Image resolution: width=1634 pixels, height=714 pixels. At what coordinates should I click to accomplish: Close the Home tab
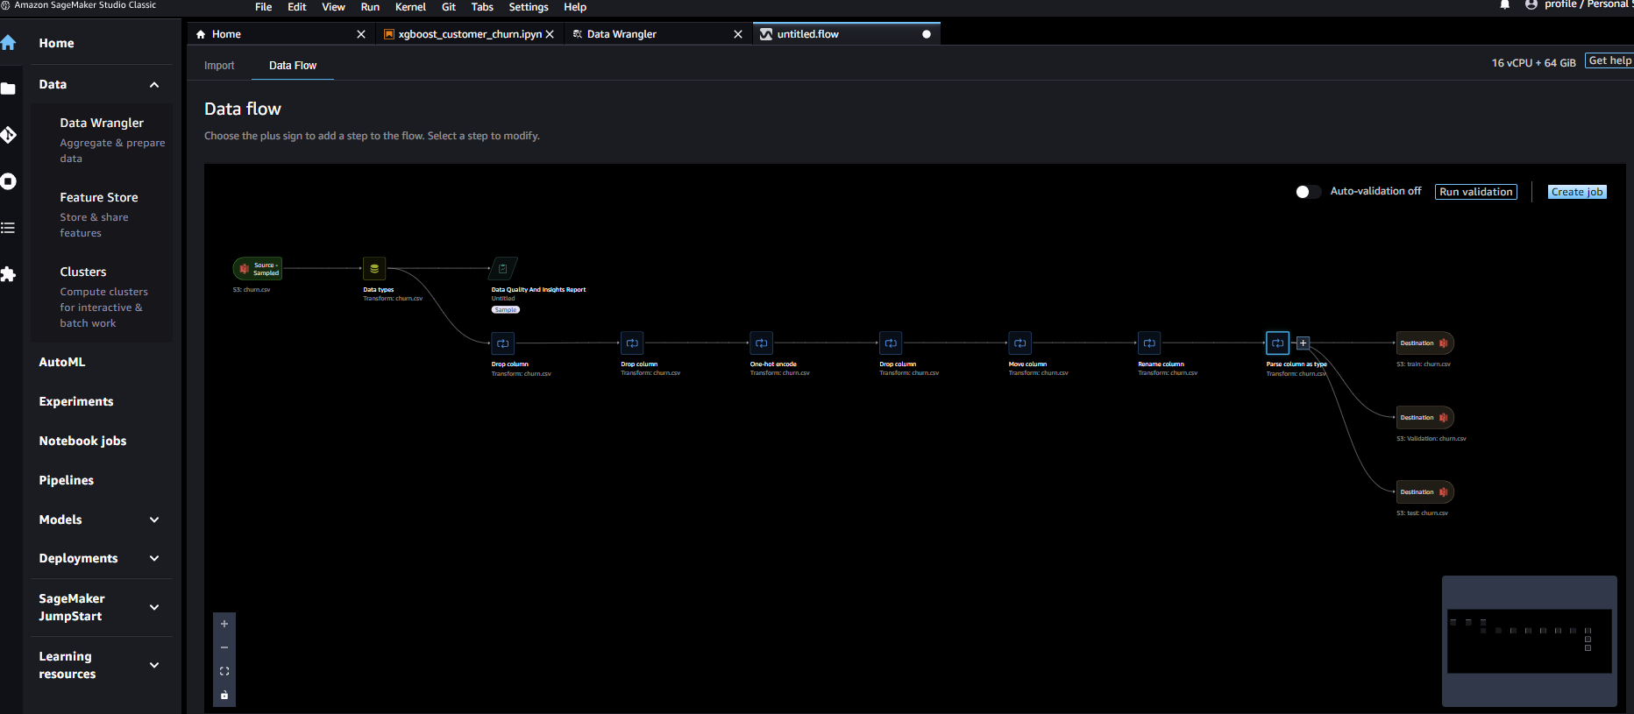361,34
